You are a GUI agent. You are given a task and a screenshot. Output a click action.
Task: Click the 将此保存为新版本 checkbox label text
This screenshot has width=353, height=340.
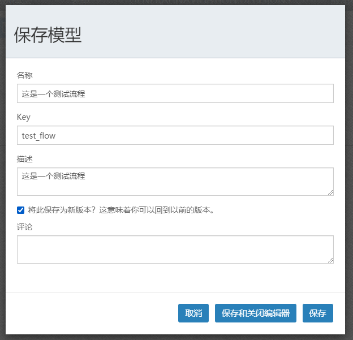(120, 210)
